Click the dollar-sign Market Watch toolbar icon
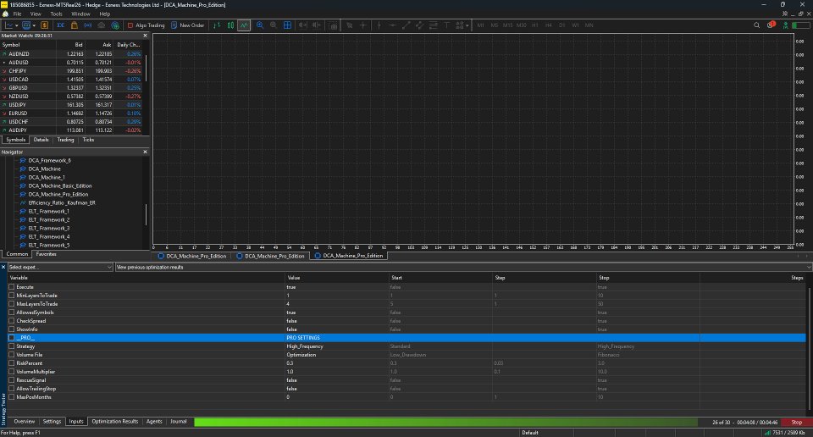 pyautogui.click(x=45, y=25)
